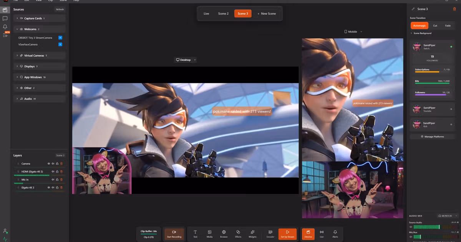The width and height of the screenshot is (461, 242).
Task: Delete the Camera layer
Action: (x=61, y=164)
